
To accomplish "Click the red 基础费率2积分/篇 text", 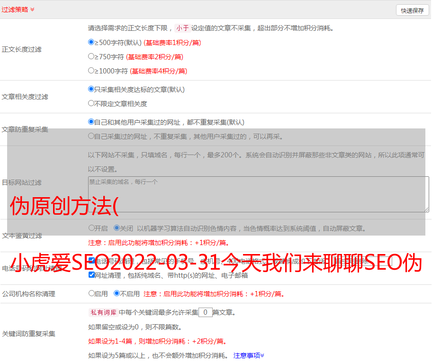I will [154, 57].
